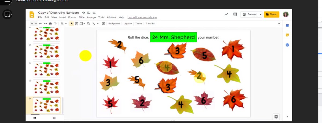Select slide 21 thumbnail
322x123 pixels.
[x=47, y=51]
